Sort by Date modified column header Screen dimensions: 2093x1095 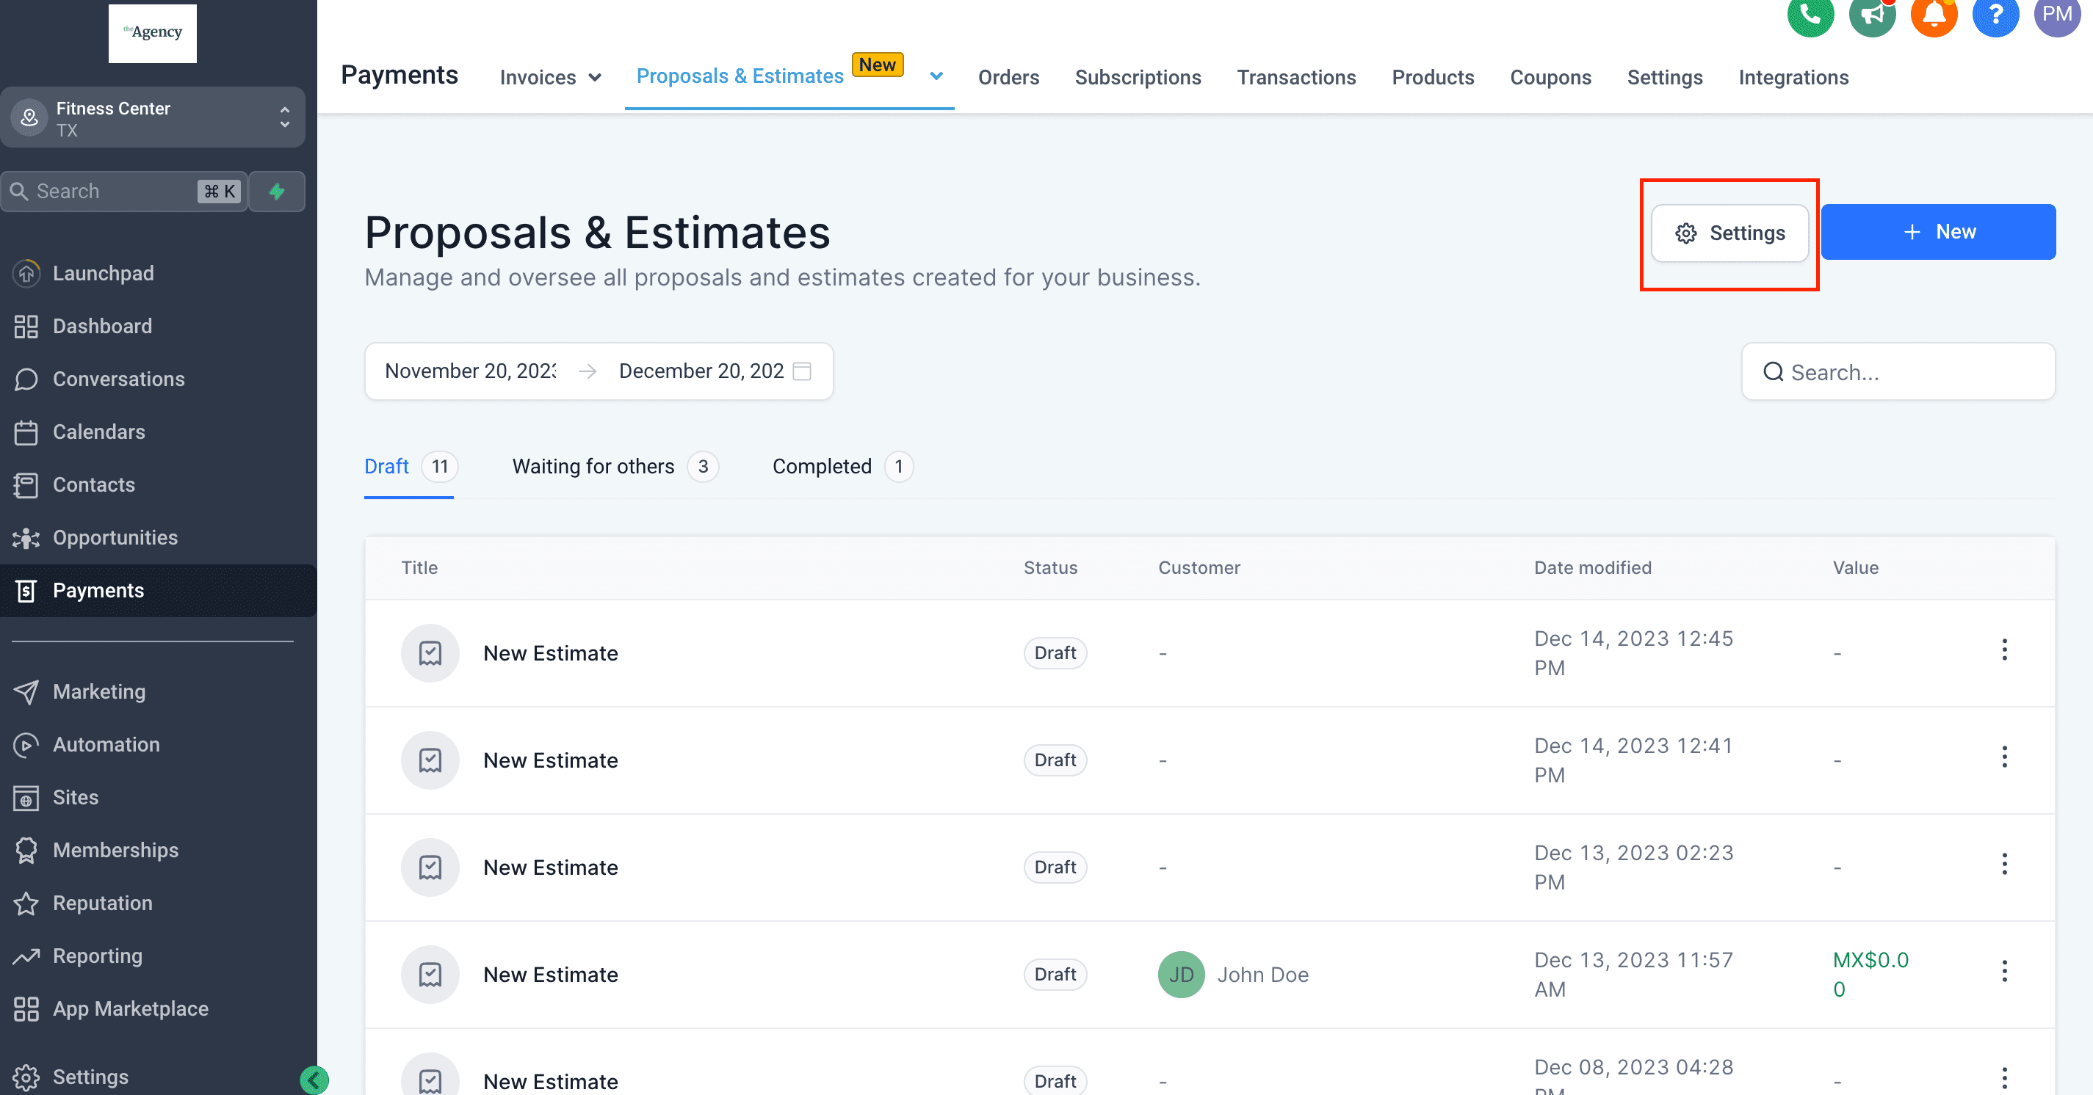click(1592, 568)
